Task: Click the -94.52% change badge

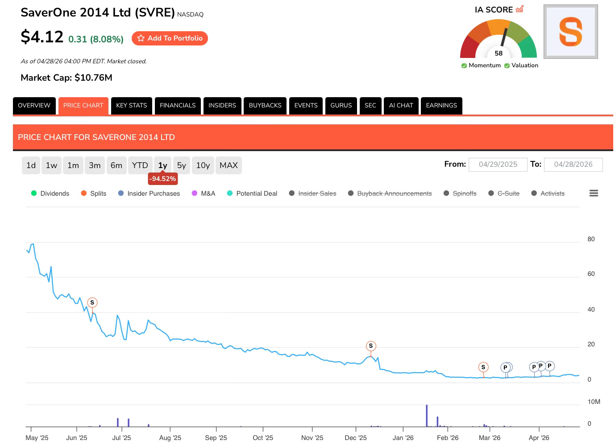Action: coord(163,179)
